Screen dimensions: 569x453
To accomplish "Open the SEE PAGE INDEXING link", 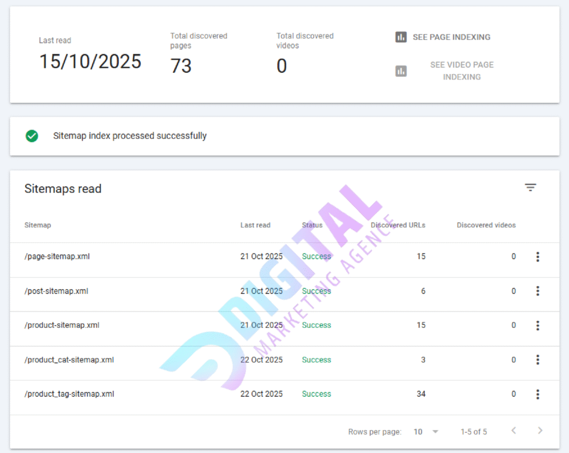I will point(452,37).
